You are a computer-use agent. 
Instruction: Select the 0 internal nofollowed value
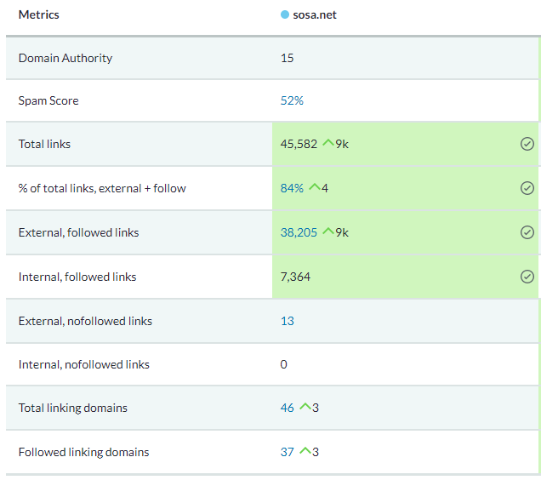tap(283, 364)
